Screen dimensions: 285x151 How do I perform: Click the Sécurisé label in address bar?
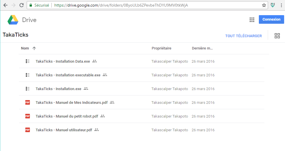tap(42, 5)
